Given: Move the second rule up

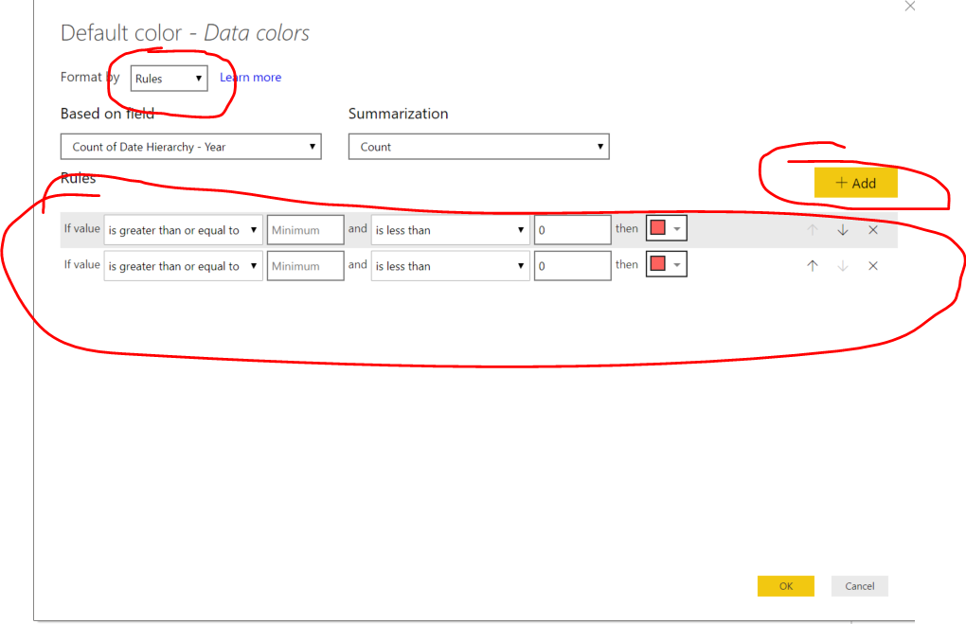Looking at the screenshot, I should click(x=812, y=265).
